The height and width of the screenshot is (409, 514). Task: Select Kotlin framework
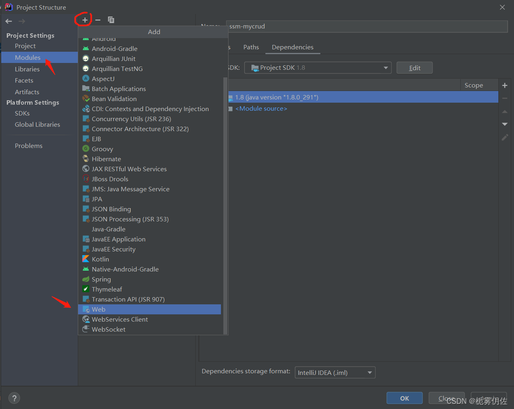coord(150,259)
